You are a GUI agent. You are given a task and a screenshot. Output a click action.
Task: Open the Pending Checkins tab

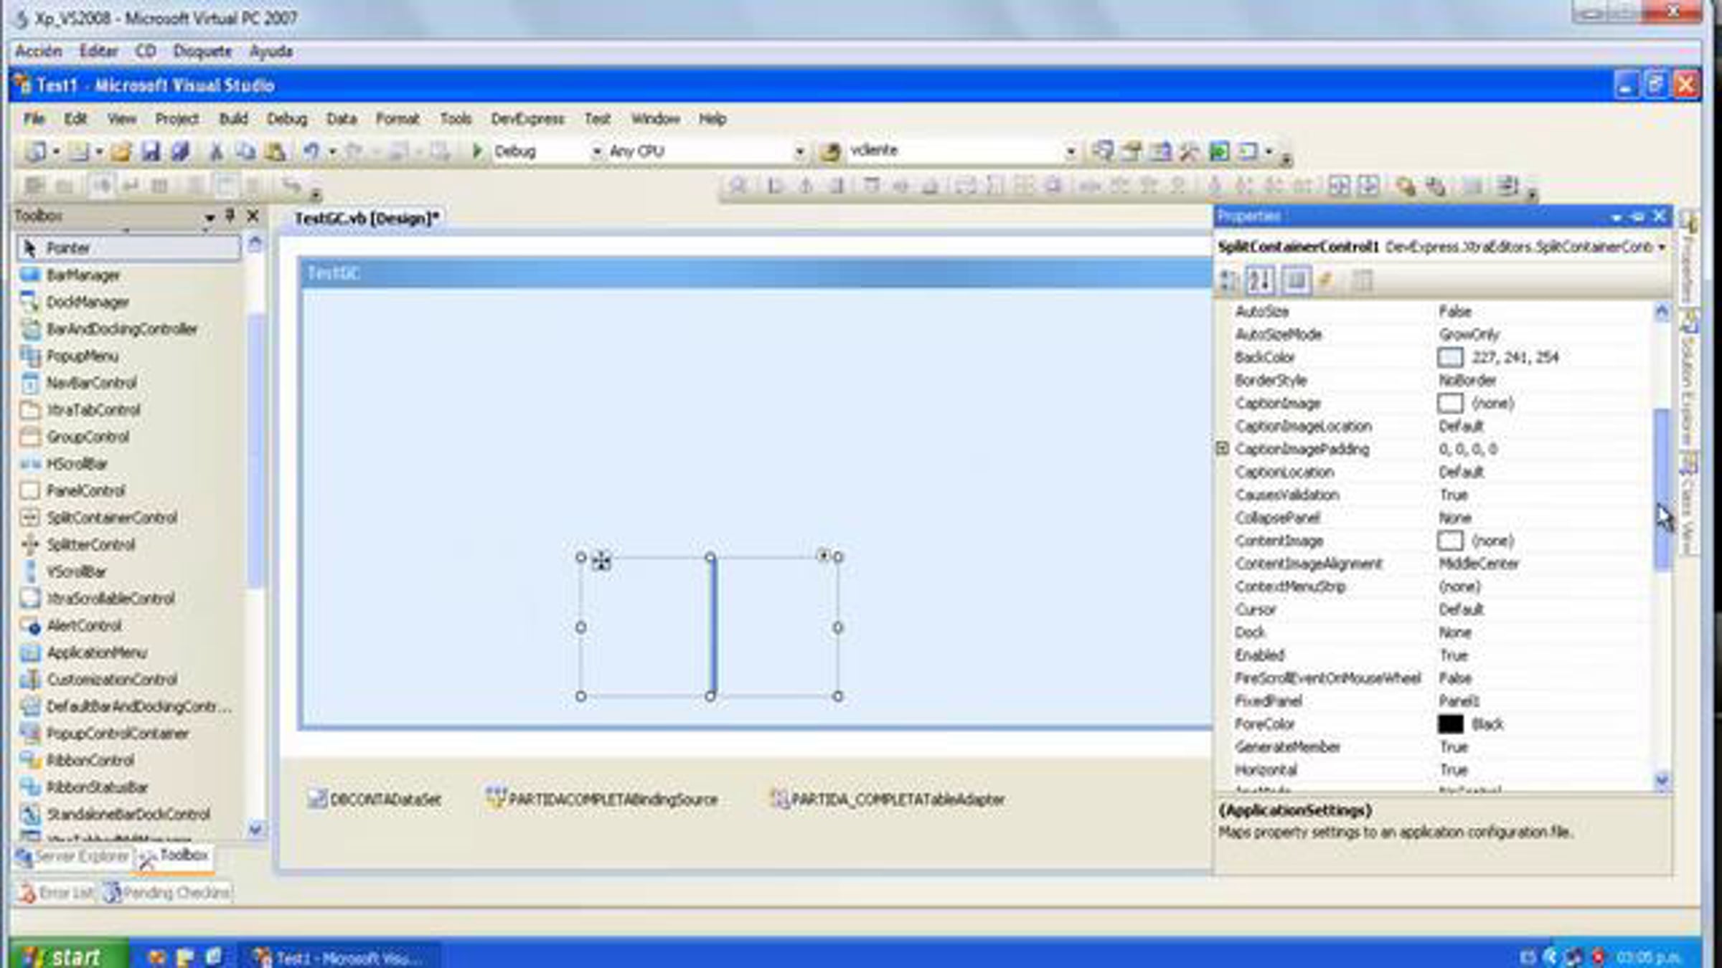[167, 893]
